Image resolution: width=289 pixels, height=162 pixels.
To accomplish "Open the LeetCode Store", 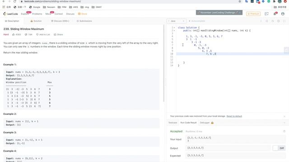I will (82, 14).
